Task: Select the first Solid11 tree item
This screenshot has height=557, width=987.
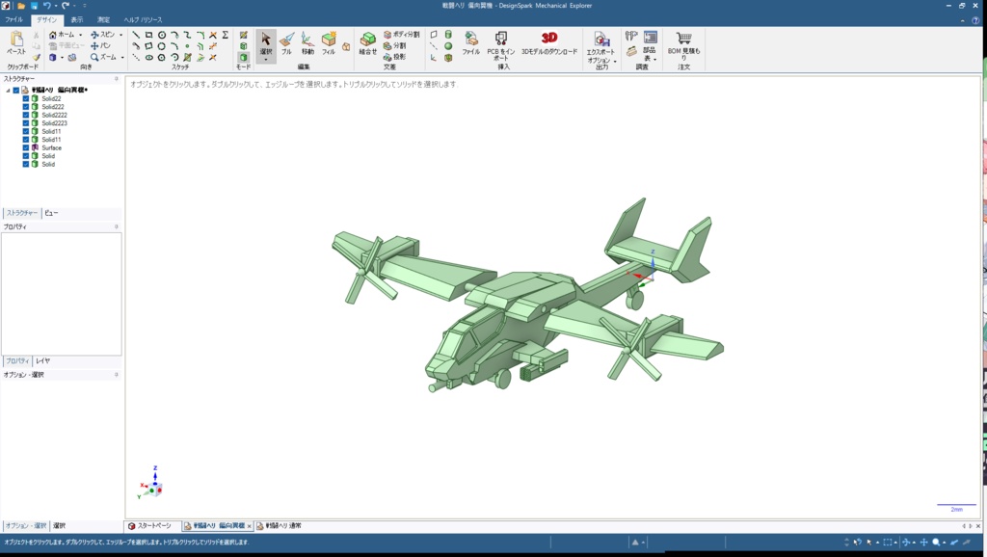Action: click(x=51, y=131)
